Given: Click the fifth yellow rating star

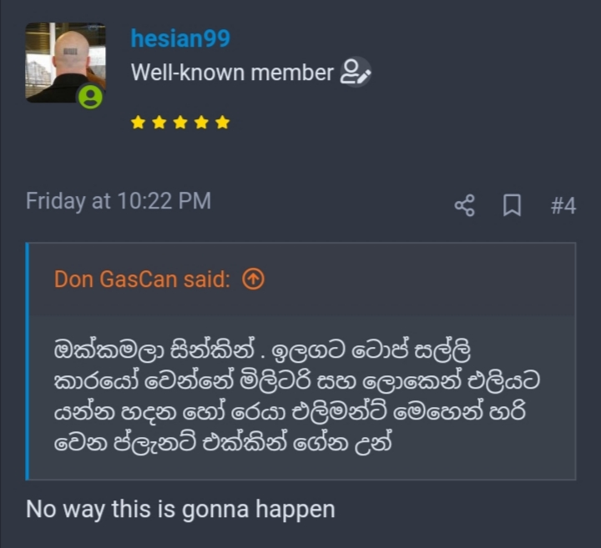Looking at the screenshot, I should tap(222, 123).
